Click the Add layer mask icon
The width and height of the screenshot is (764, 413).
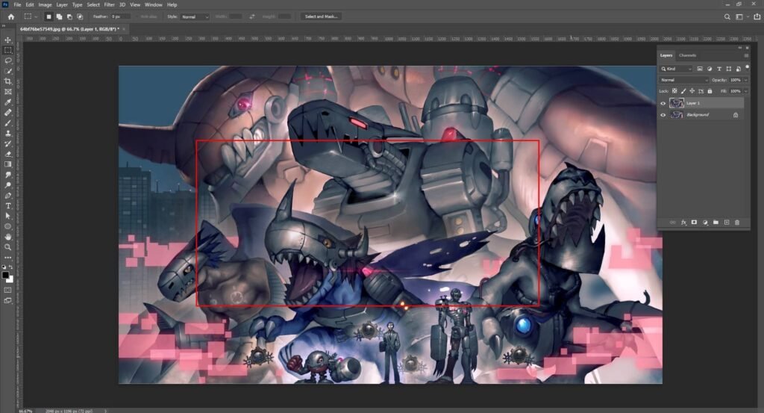tap(695, 223)
